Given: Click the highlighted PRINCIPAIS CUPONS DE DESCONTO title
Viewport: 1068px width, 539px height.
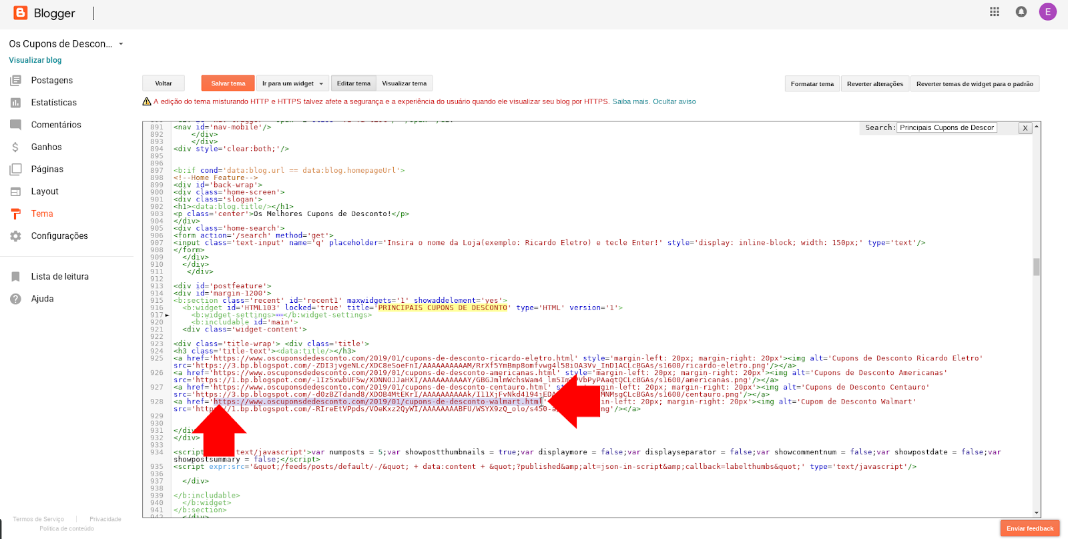Looking at the screenshot, I should pyautogui.click(x=443, y=308).
